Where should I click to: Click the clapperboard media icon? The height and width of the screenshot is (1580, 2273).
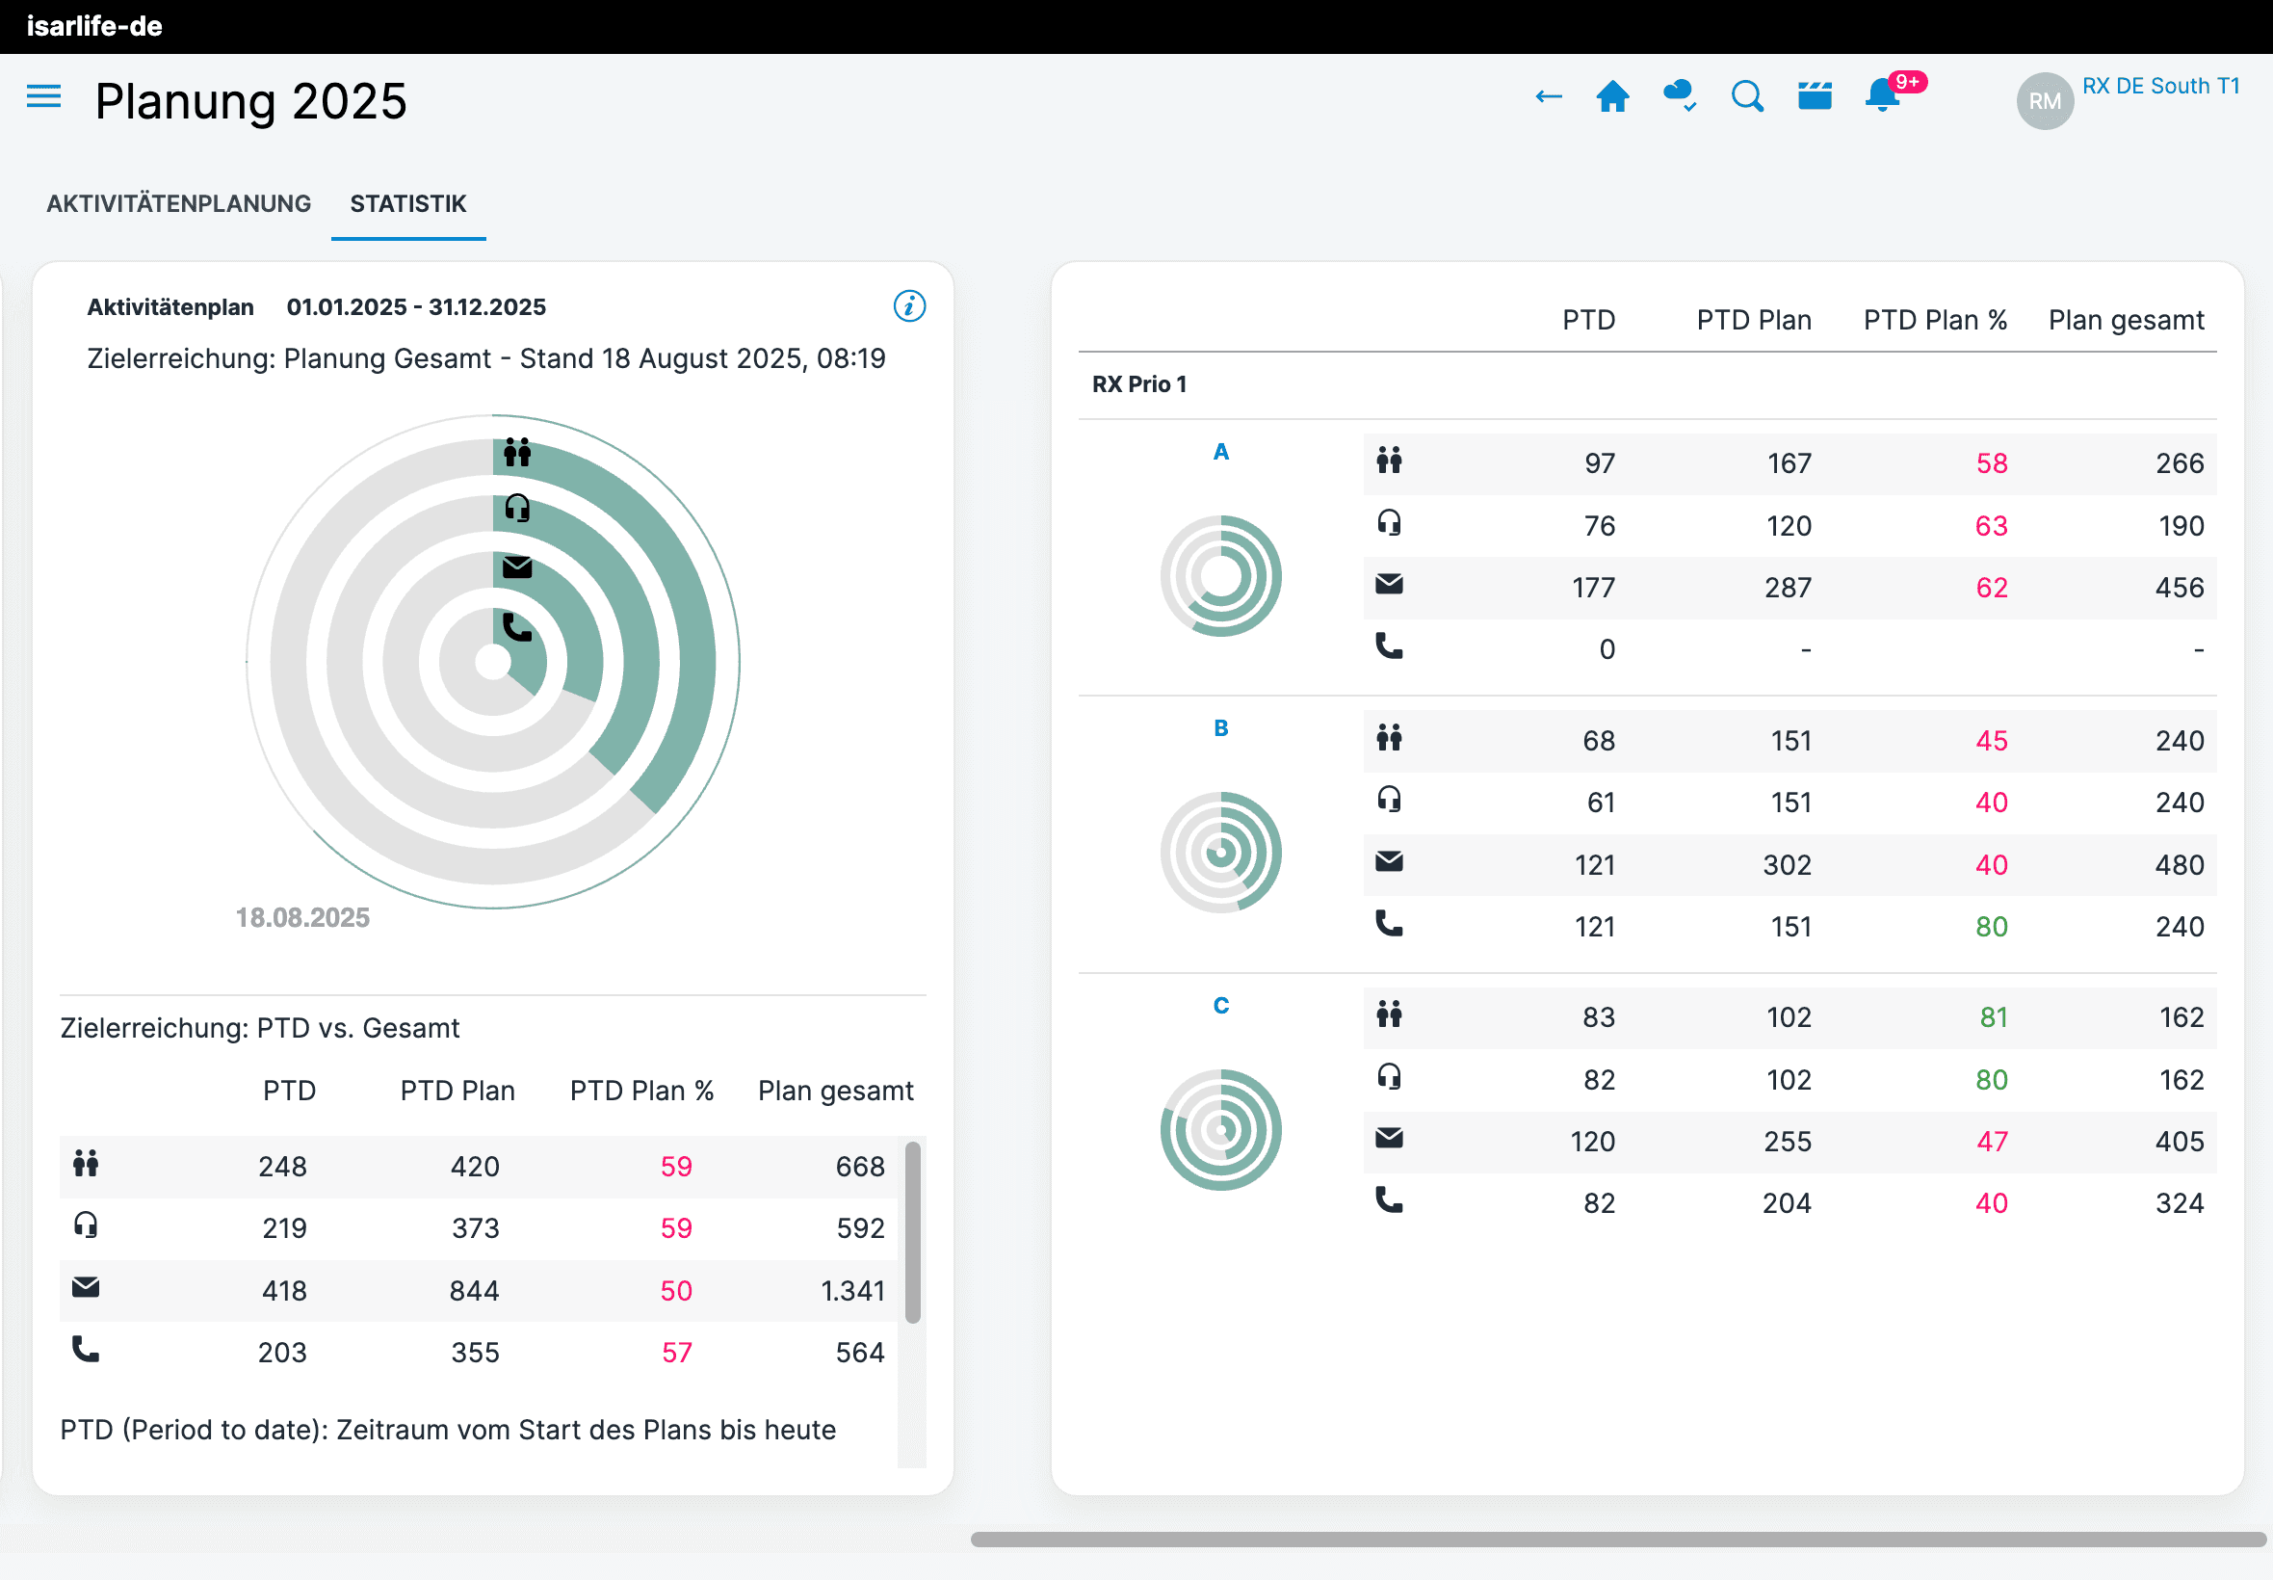point(1814,96)
